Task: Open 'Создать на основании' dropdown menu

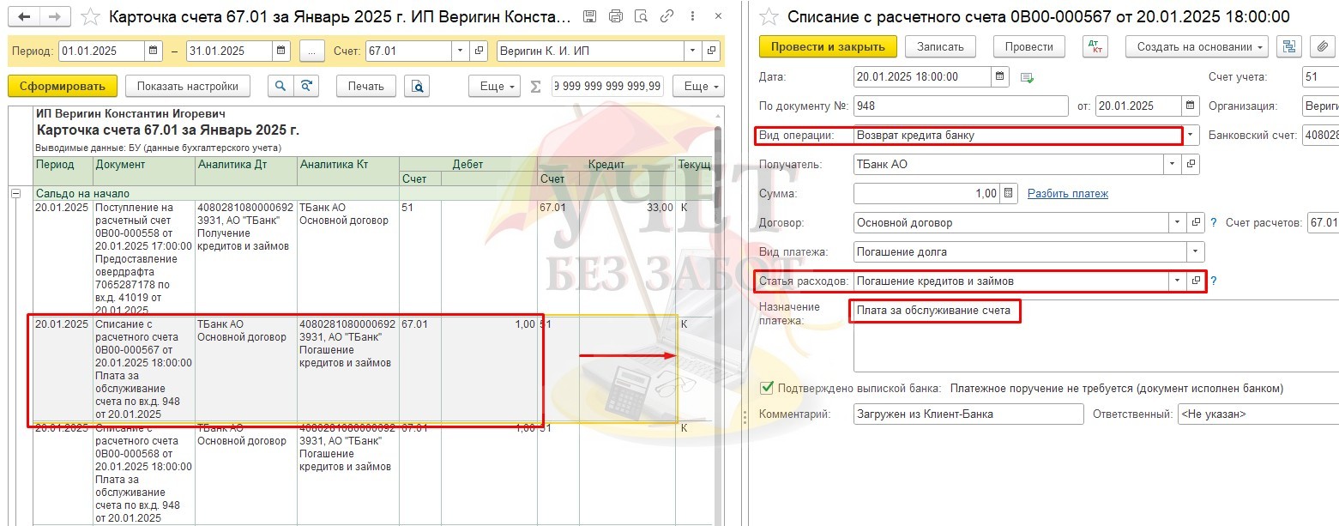Action: pyautogui.click(x=1197, y=46)
